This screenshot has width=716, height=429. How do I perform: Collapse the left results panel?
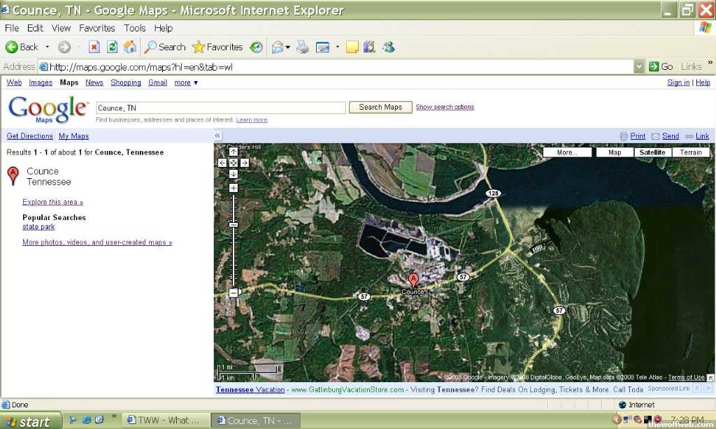pos(217,136)
